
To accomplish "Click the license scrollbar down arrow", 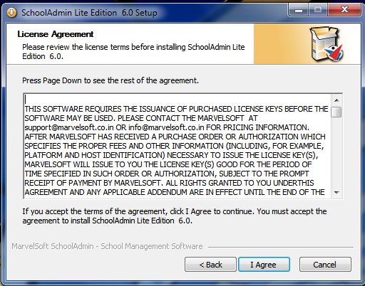I will (336, 192).
